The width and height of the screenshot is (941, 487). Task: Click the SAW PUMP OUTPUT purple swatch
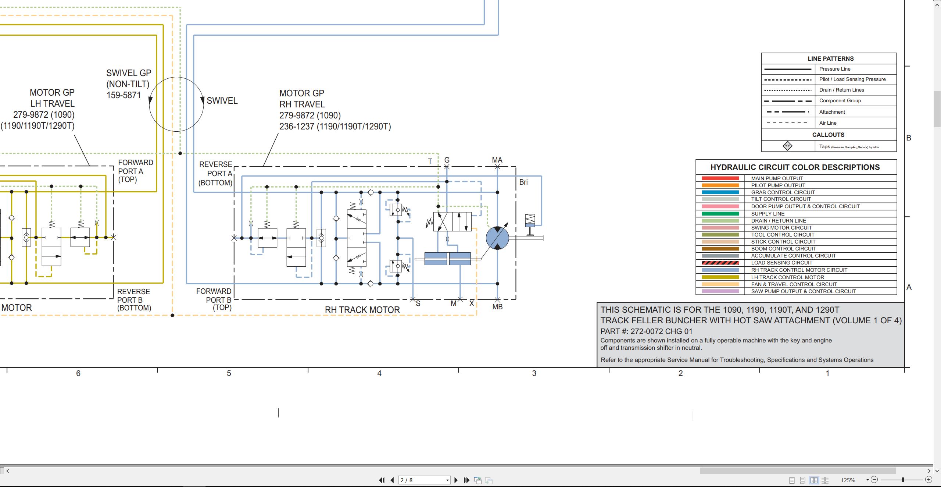click(720, 291)
